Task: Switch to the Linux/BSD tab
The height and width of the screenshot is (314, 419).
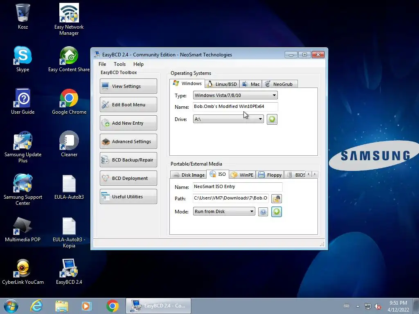Action: click(222, 84)
